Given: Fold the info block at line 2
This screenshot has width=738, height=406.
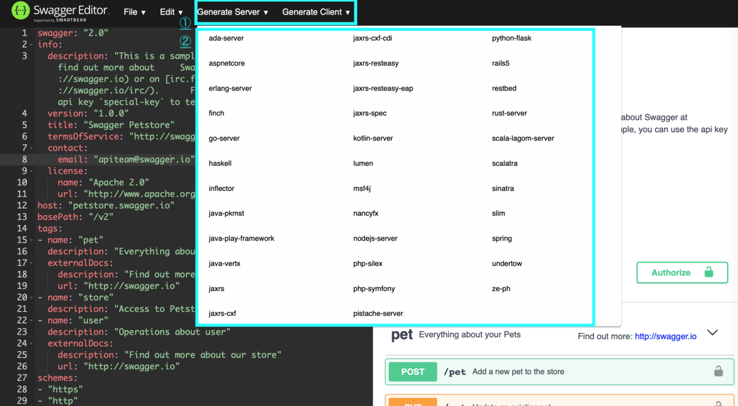Looking at the screenshot, I should click(x=32, y=45).
